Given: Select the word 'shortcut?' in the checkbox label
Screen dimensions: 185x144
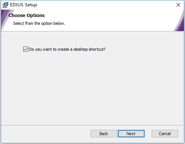Looking at the screenshot, I should click(97, 49).
